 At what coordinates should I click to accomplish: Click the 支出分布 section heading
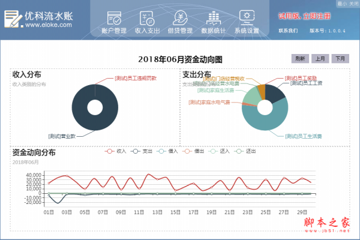pos(197,74)
